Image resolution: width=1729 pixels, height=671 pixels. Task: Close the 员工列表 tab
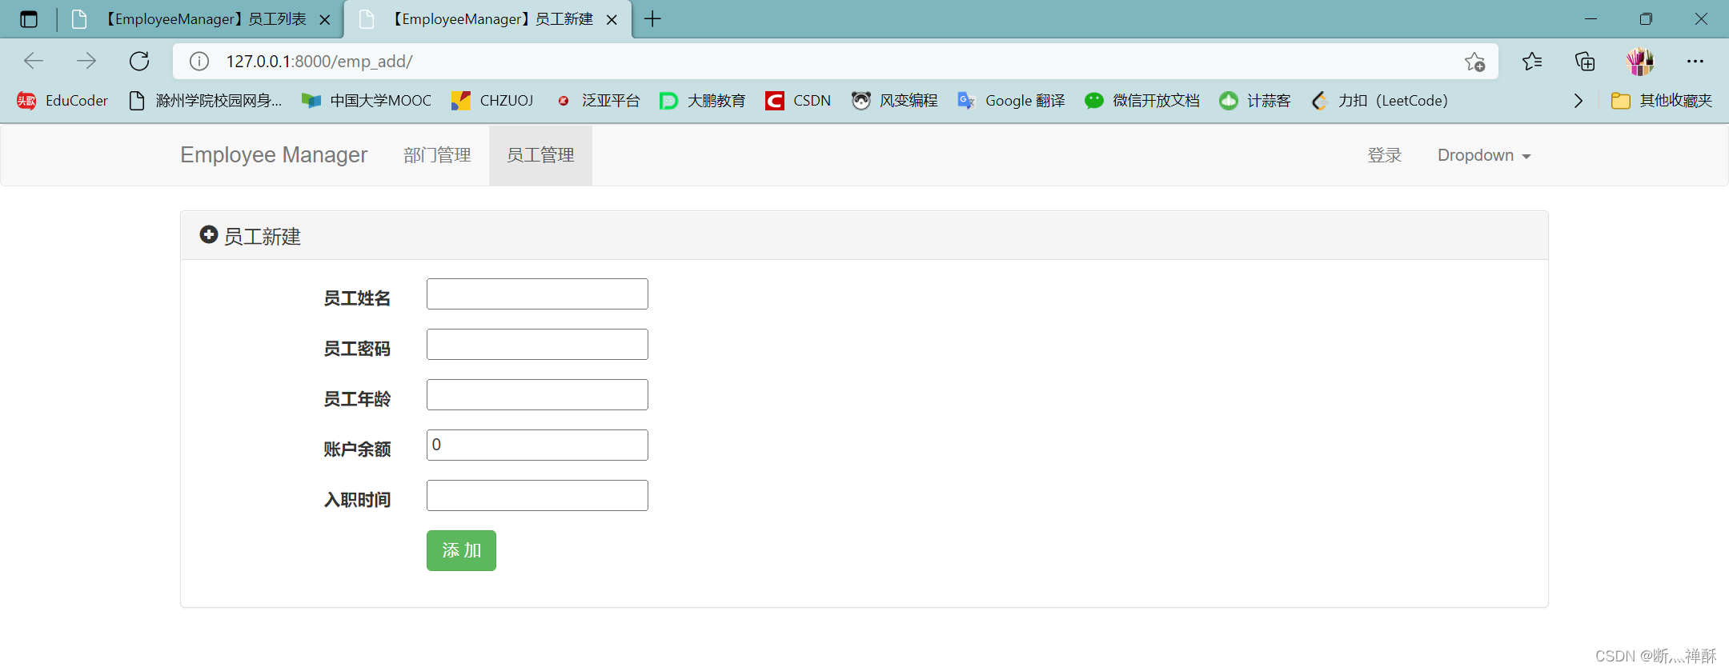(x=325, y=20)
